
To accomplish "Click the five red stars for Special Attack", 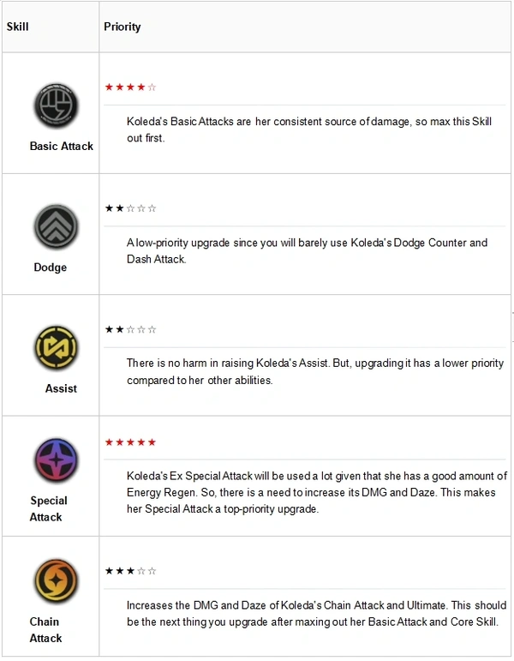I will (130, 442).
